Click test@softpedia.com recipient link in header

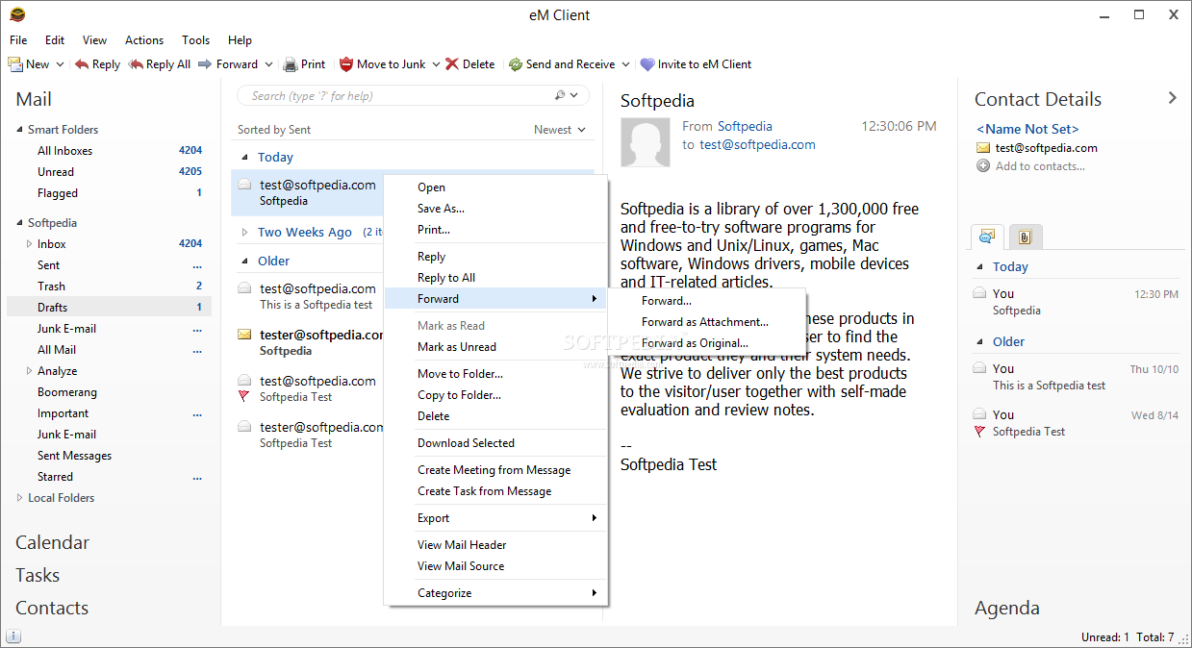tap(757, 145)
